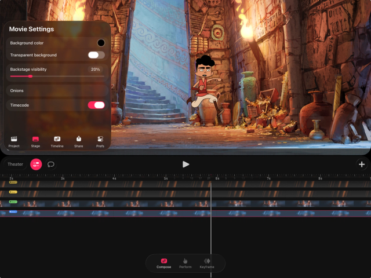Viewport: 371px width, 278px height.
Task: Switch to Compose mode
Action: pyautogui.click(x=163, y=264)
